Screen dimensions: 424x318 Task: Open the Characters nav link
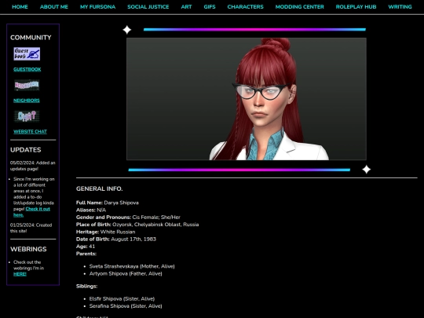point(245,7)
